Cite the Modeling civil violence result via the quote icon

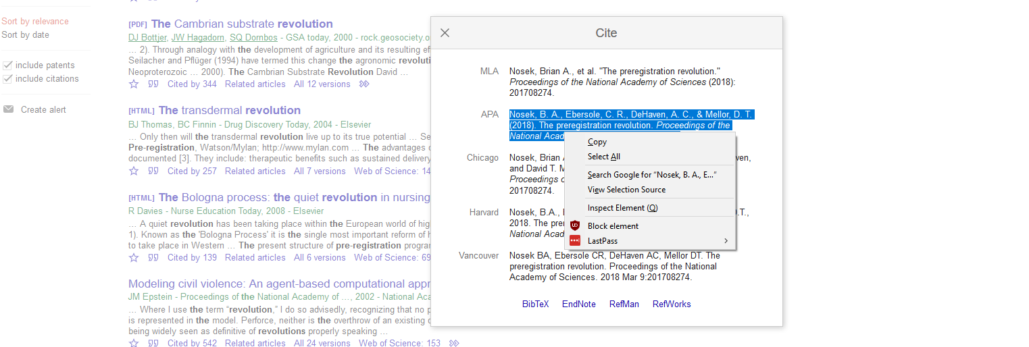pyautogui.click(x=153, y=343)
